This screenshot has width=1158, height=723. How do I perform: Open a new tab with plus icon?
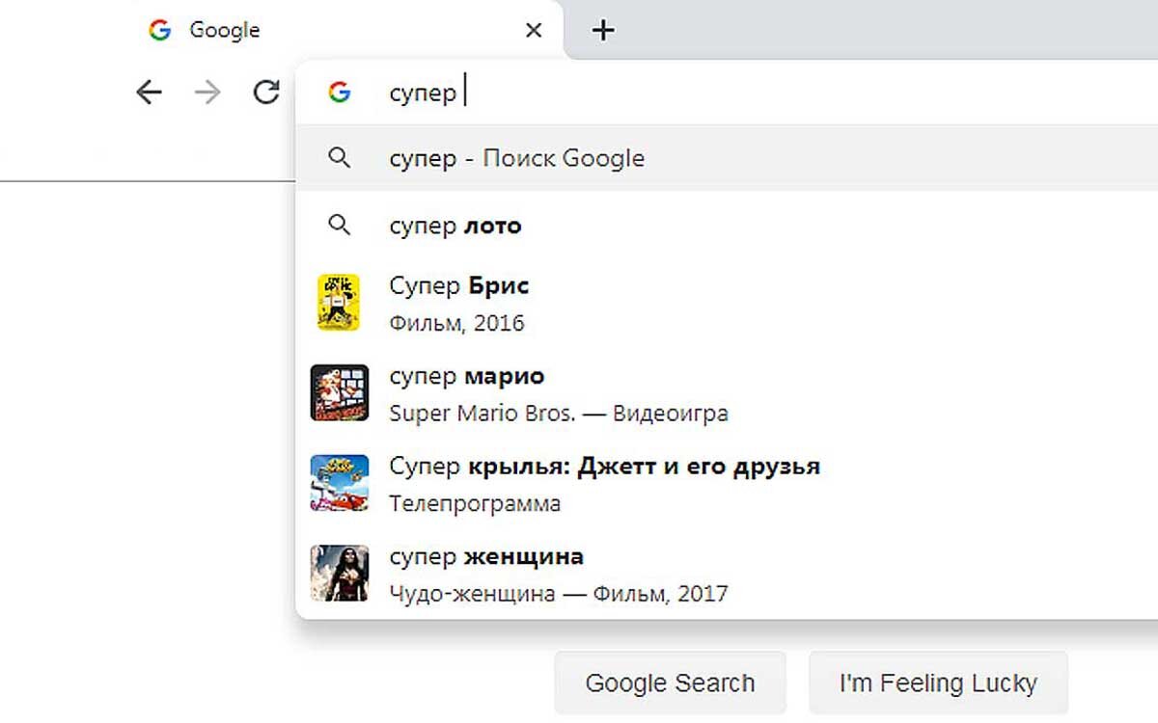[603, 31]
